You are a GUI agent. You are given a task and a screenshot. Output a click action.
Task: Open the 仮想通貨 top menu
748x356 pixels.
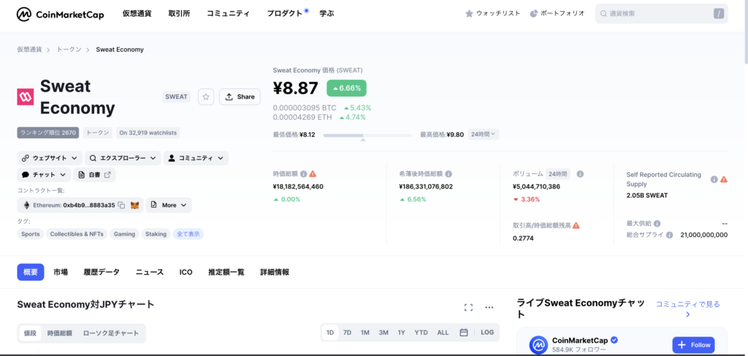[137, 14]
